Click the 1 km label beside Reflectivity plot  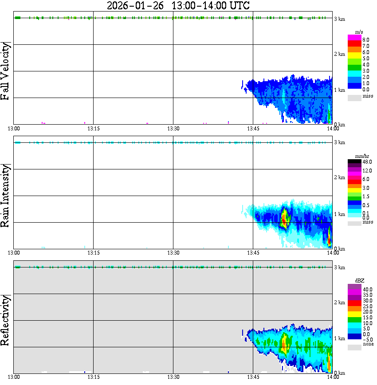click(x=339, y=338)
